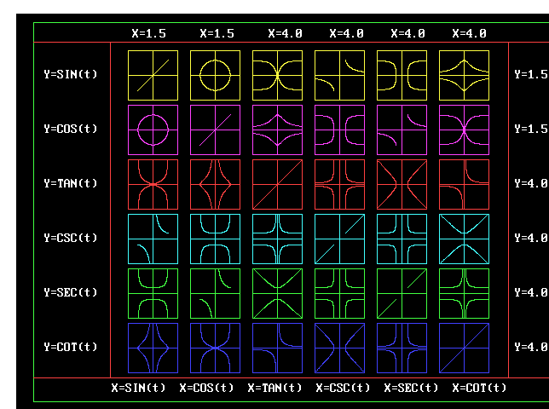Image resolution: width=549 pixels, height=409 pixels.
Task: Click X=4.0 above the TAN column
Action: tap(285, 33)
